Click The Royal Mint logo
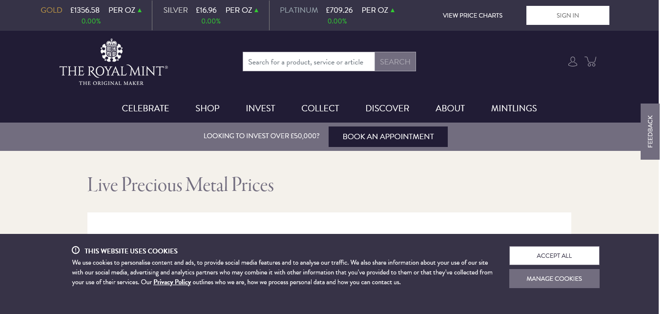 [114, 62]
